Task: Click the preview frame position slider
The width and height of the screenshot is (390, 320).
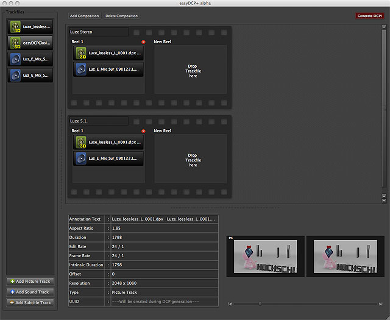Action: tap(260, 303)
